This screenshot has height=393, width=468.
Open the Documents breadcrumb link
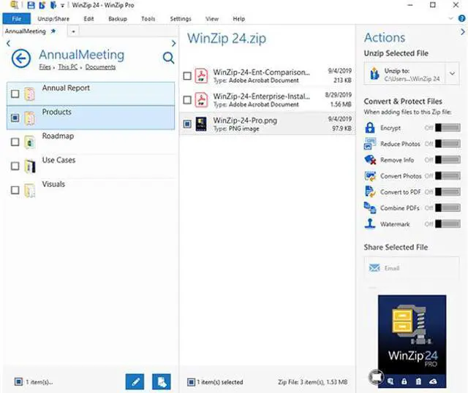(100, 67)
